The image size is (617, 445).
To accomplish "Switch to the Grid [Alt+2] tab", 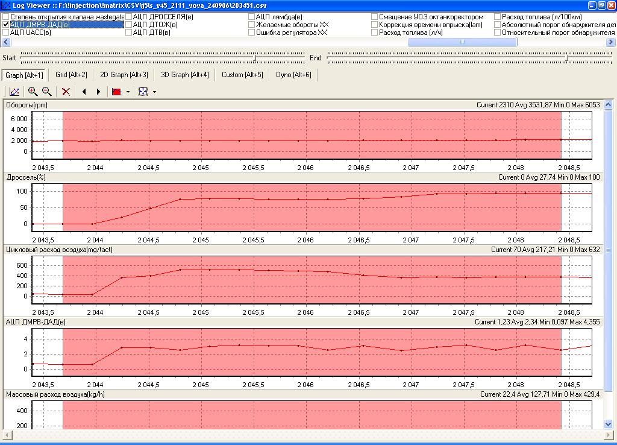I will tap(71, 75).
